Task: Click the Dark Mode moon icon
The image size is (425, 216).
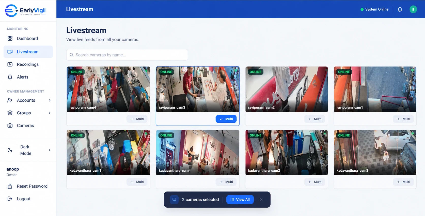Action: tap(10, 150)
